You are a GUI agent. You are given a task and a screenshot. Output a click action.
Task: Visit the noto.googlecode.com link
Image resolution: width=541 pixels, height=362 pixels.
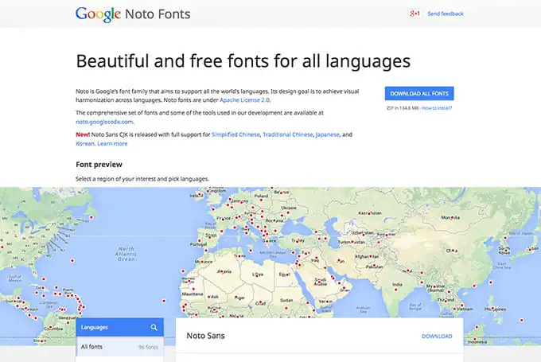[104, 122]
